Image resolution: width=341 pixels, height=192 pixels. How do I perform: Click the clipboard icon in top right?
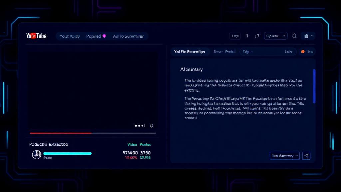(306, 36)
